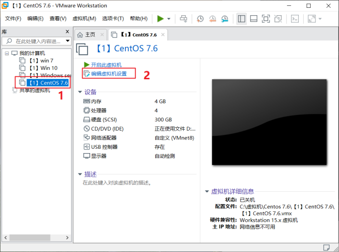Open the 文件(F) menu

(13, 19)
